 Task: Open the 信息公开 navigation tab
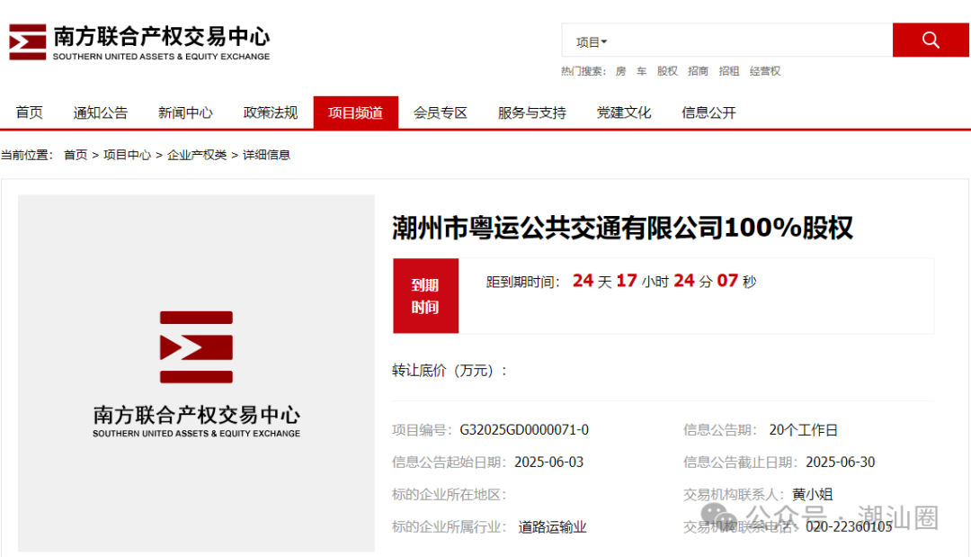point(709,112)
